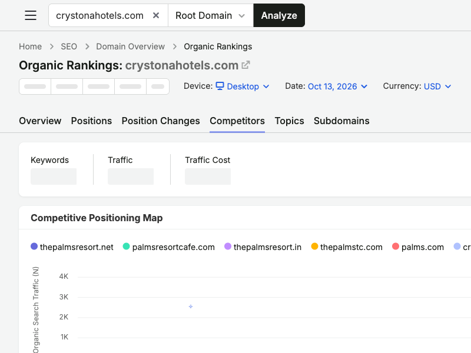The height and width of the screenshot is (353, 471).
Task: Open the Device Desktop dropdown
Action: tap(243, 86)
